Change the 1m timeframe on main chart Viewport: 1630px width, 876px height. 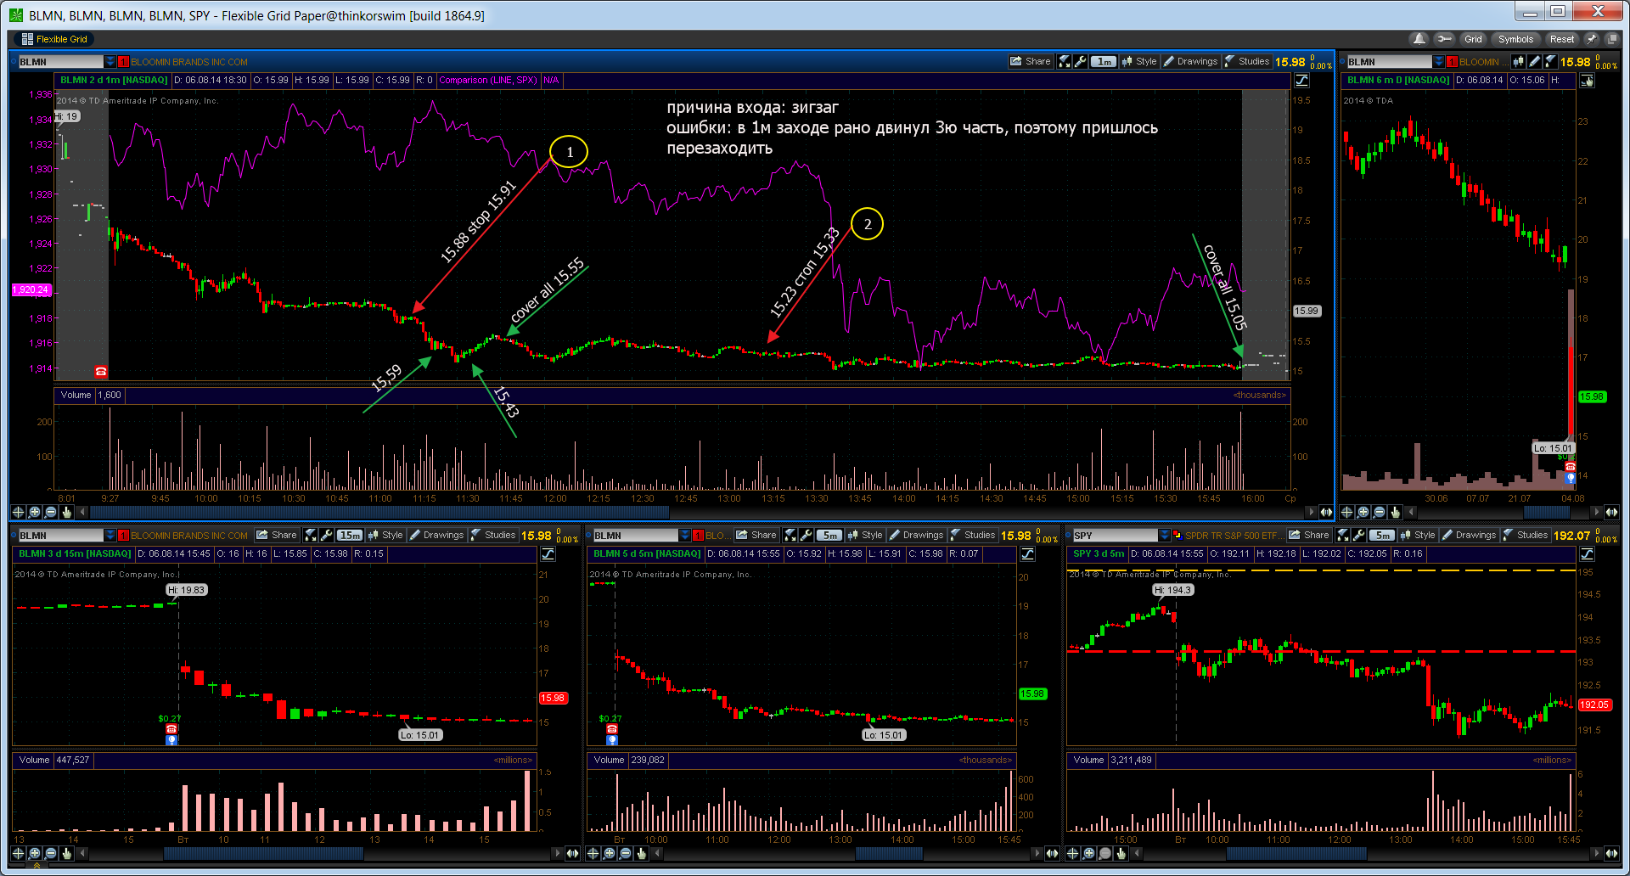(1104, 61)
